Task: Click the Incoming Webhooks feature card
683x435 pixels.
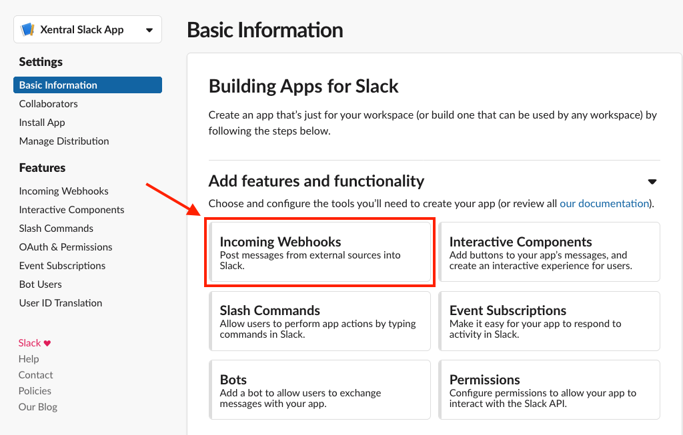Action: pos(320,252)
